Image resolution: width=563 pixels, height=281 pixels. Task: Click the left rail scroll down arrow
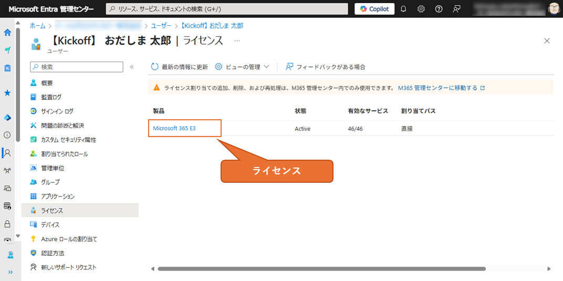pyautogui.click(x=18, y=236)
